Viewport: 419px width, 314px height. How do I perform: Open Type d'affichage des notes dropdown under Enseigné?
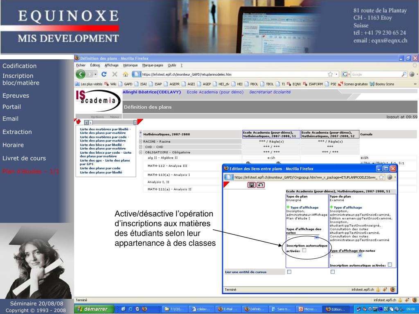tap(303, 238)
